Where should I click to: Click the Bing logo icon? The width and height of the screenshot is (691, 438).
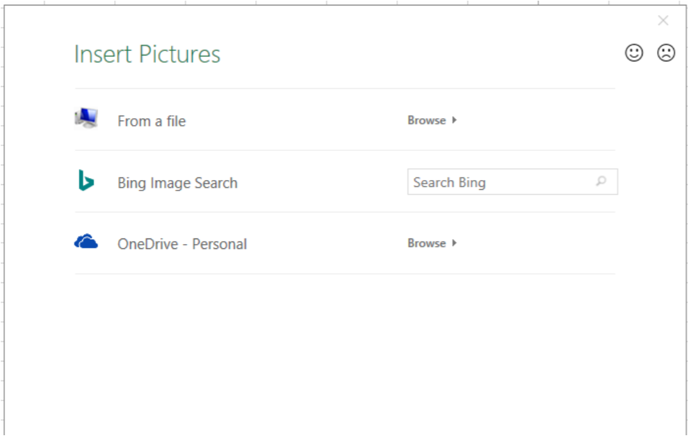coord(86,180)
